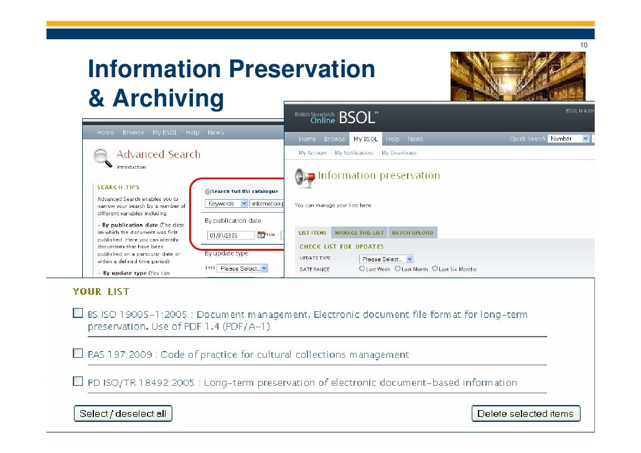The width and height of the screenshot is (641, 453).
Task: Open the Update Type Please Select dropdown
Action: click(386, 259)
